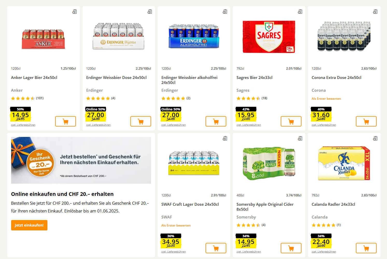The width and height of the screenshot is (387, 259).
Task: Add Erdinger alkoholfrei to shopping list
Action: coord(225,12)
